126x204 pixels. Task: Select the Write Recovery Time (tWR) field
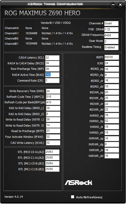point(53,91)
